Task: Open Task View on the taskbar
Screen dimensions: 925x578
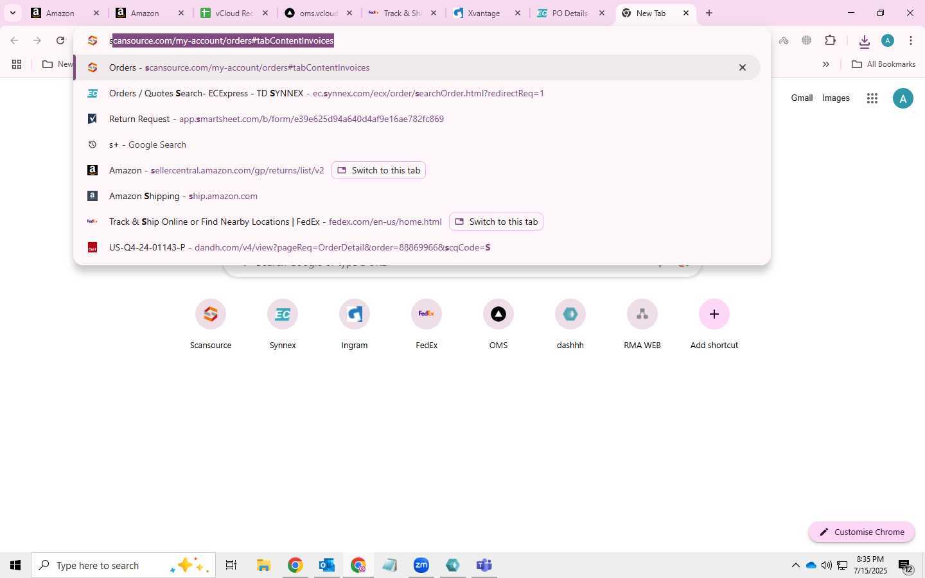Action: (x=231, y=565)
